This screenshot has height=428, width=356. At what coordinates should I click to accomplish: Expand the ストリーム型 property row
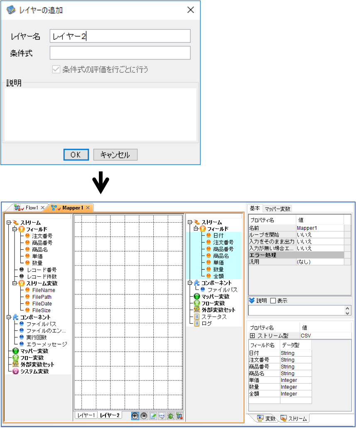252,335
